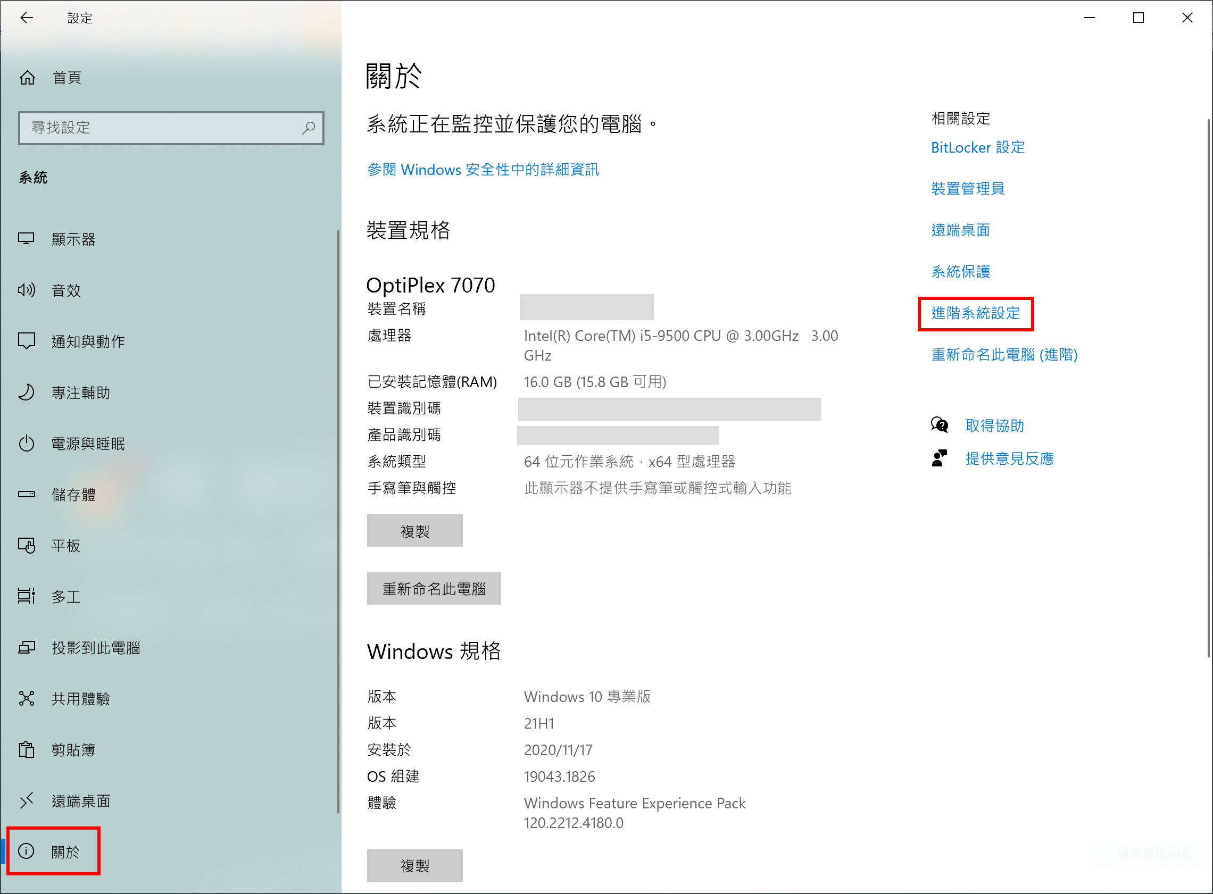Click the Home house icon
The height and width of the screenshot is (894, 1213).
pyautogui.click(x=27, y=78)
